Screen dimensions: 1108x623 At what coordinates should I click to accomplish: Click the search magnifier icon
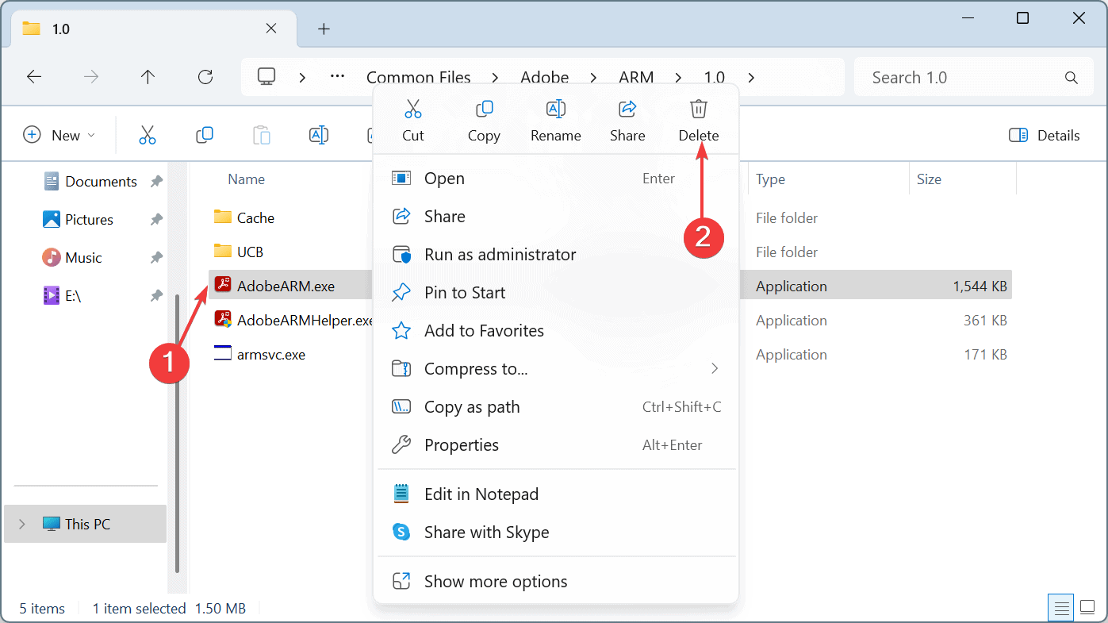[x=1072, y=78]
